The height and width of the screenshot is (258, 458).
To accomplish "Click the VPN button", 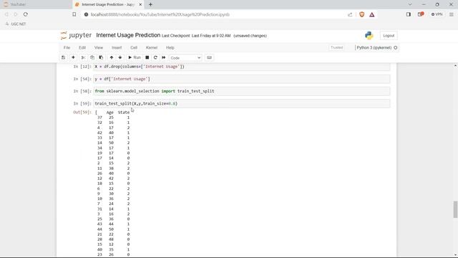I will 437,14.
